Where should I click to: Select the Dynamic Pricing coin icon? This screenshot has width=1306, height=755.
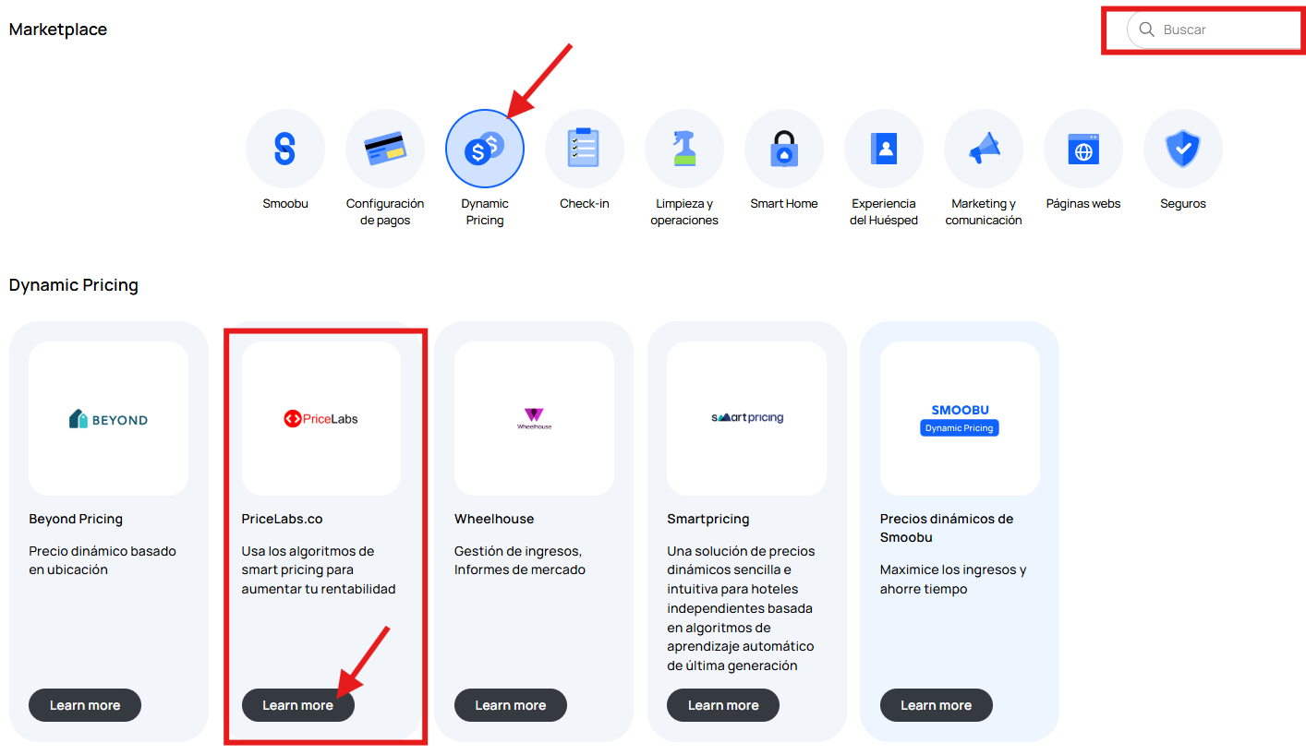pyautogui.click(x=485, y=149)
